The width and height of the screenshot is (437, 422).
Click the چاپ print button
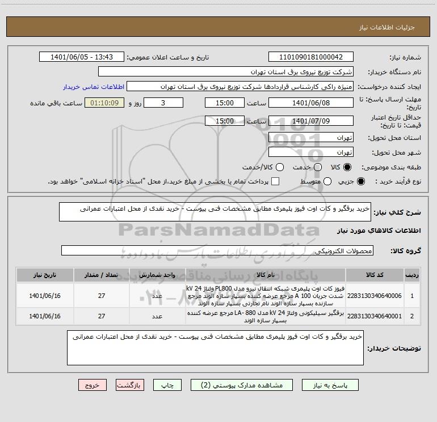(167, 385)
